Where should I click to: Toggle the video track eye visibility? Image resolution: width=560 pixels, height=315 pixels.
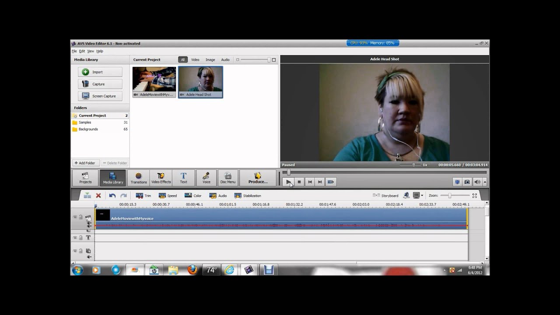tap(75, 217)
